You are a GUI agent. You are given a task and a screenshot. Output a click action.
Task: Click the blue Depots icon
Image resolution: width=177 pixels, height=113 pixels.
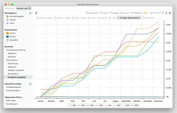tap(7, 37)
